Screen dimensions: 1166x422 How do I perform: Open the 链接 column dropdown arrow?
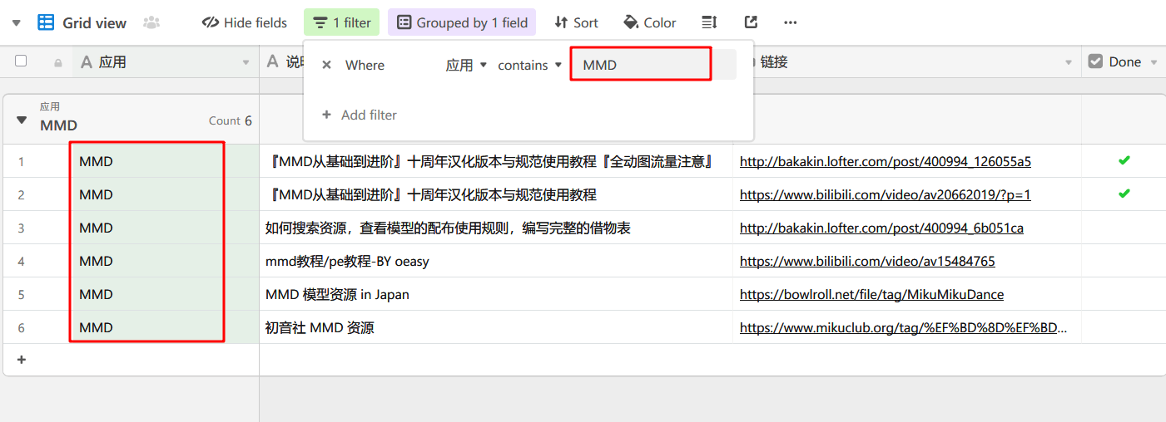(1069, 62)
